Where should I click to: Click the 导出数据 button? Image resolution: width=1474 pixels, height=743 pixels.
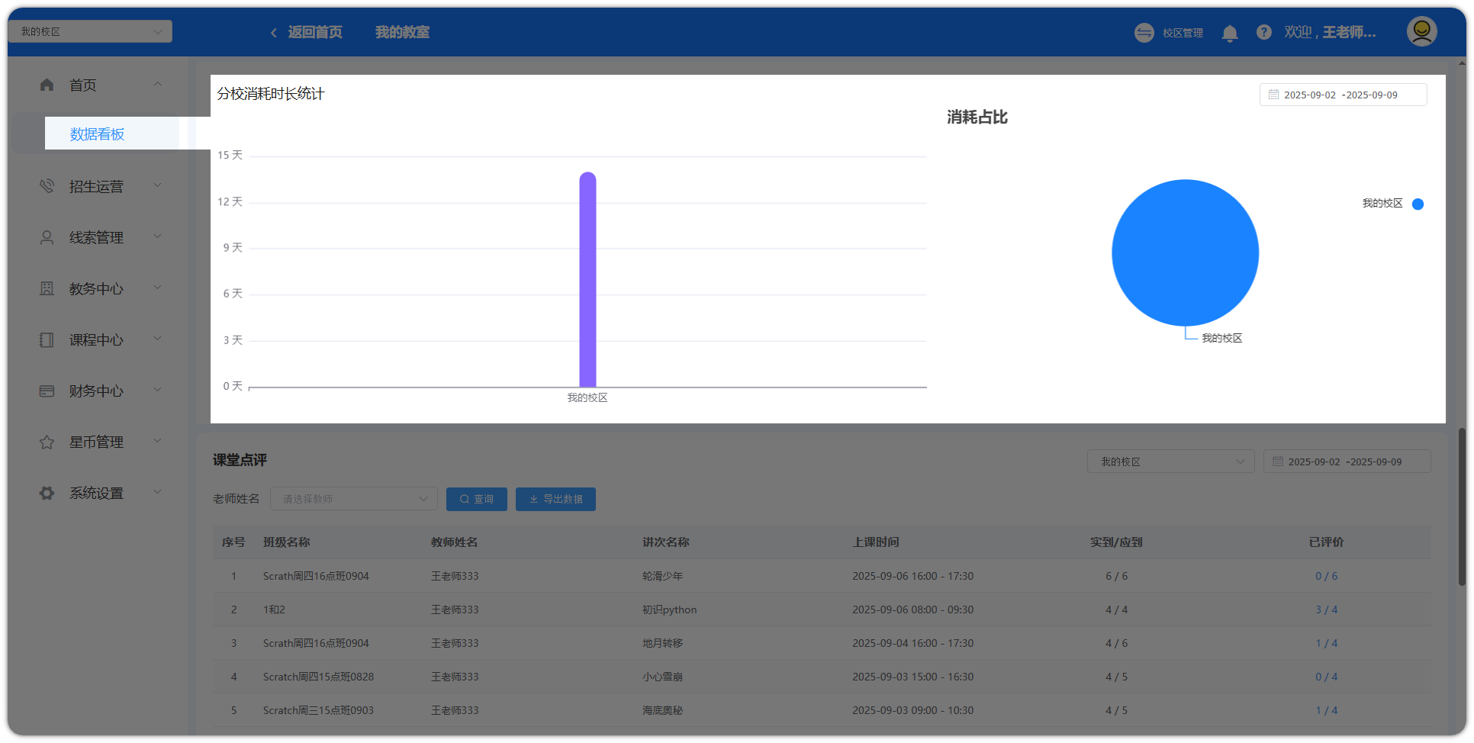click(555, 499)
